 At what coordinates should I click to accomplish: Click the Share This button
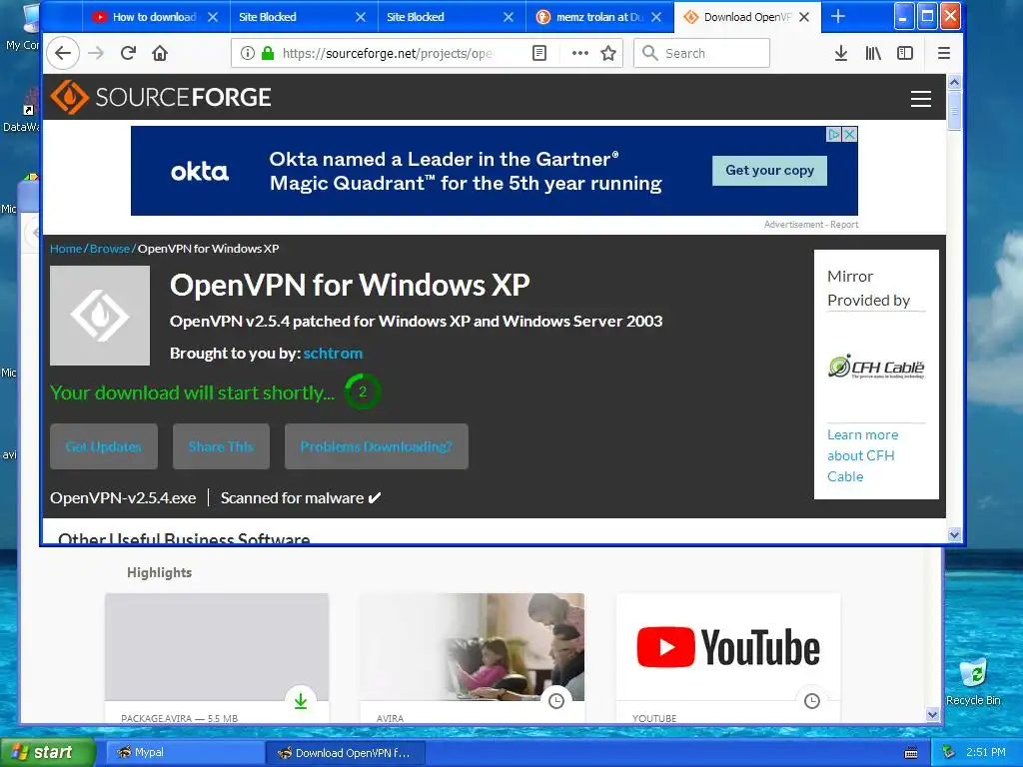coord(221,446)
